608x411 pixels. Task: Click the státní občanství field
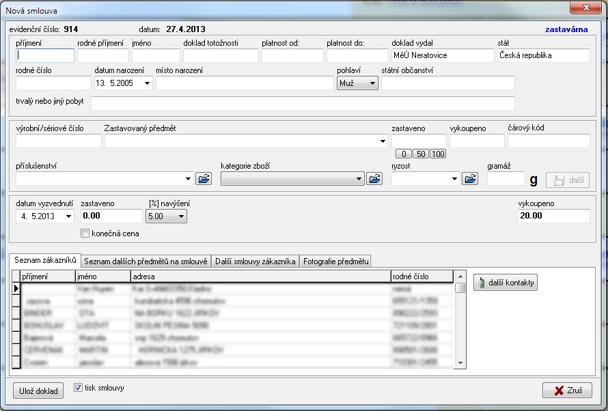click(448, 83)
